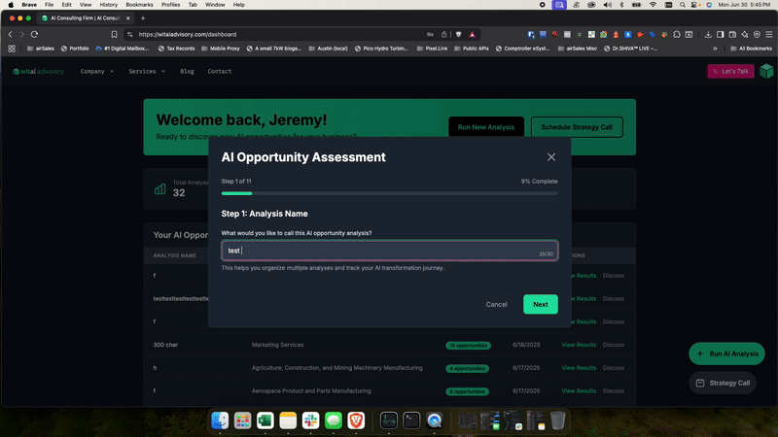Open the Profiles menu
This screenshot has height=437, width=778.
click(170, 5)
